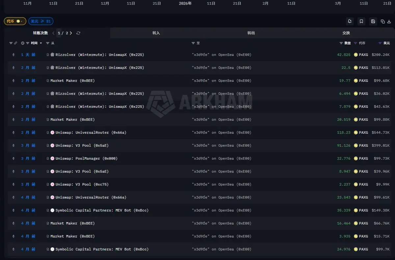Viewport: 395px width, 260px height.
Task: Open Uniswap: UniversalRouter (0x66a) in $544.73K row
Action: point(91,132)
